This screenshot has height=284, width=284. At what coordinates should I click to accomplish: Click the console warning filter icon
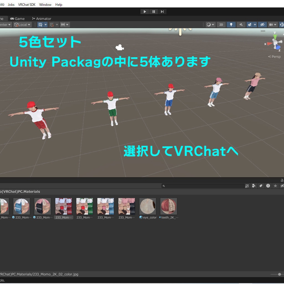[x=268, y=186]
